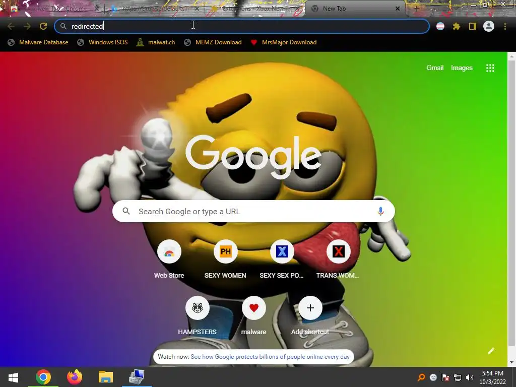Click Add shortcut plus button

click(x=310, y=308)
